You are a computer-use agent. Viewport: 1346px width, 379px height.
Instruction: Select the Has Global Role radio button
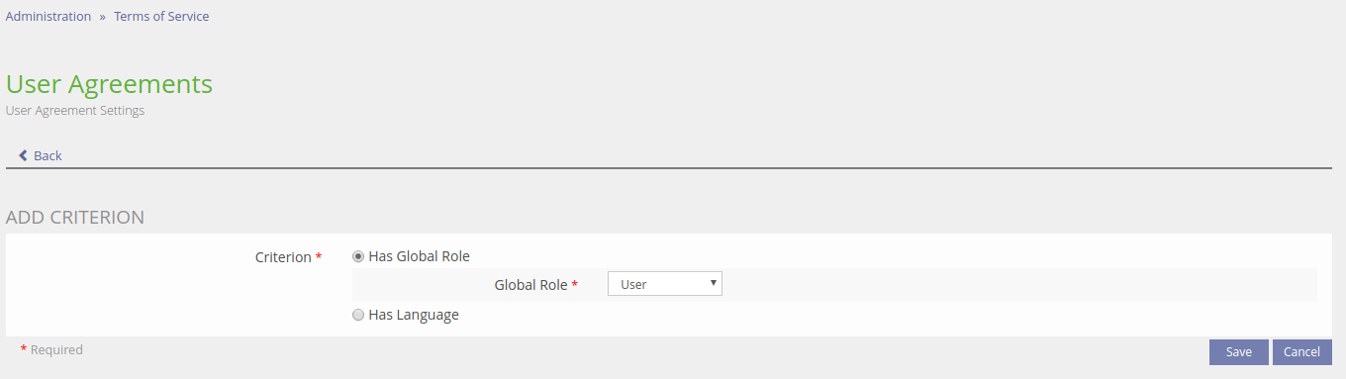coord(358,256)
